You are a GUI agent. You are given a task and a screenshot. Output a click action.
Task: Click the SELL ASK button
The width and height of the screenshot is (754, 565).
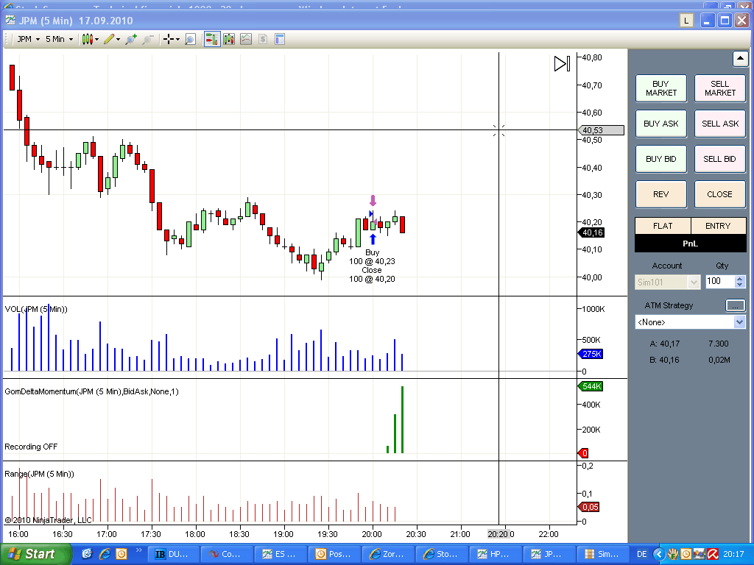coord(720,124)
